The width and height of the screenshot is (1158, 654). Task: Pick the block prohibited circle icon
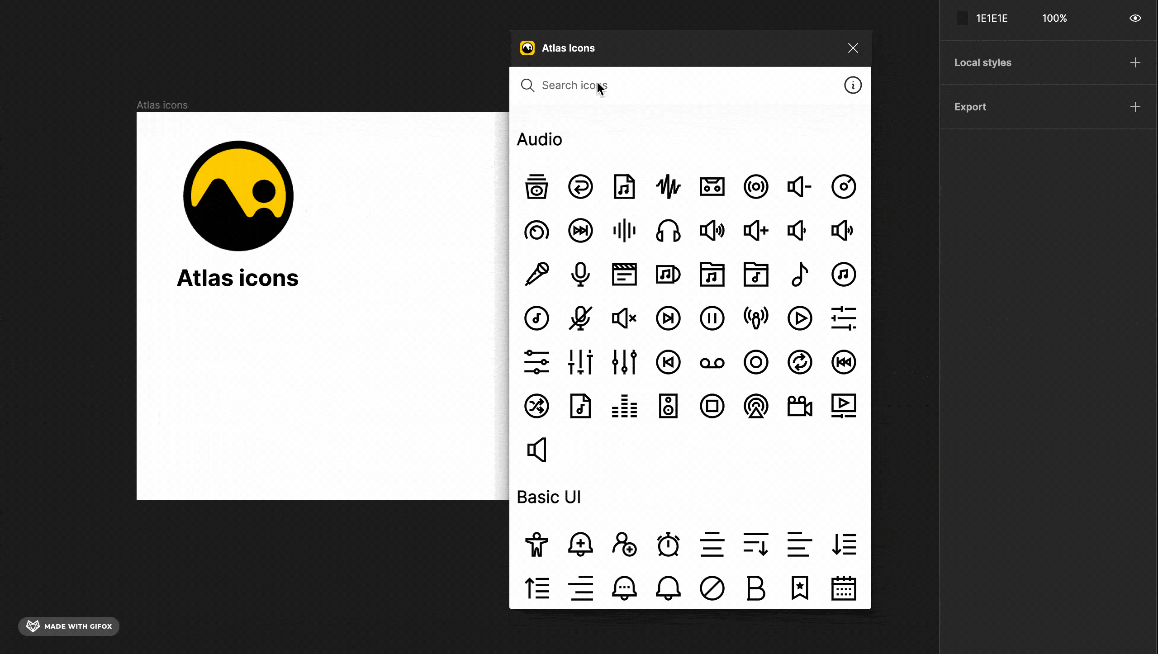tap(712, 588)
